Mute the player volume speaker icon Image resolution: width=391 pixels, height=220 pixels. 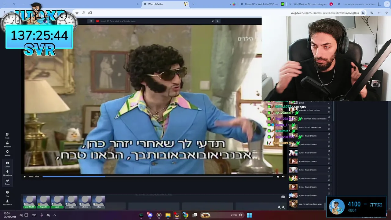[283, 176]
